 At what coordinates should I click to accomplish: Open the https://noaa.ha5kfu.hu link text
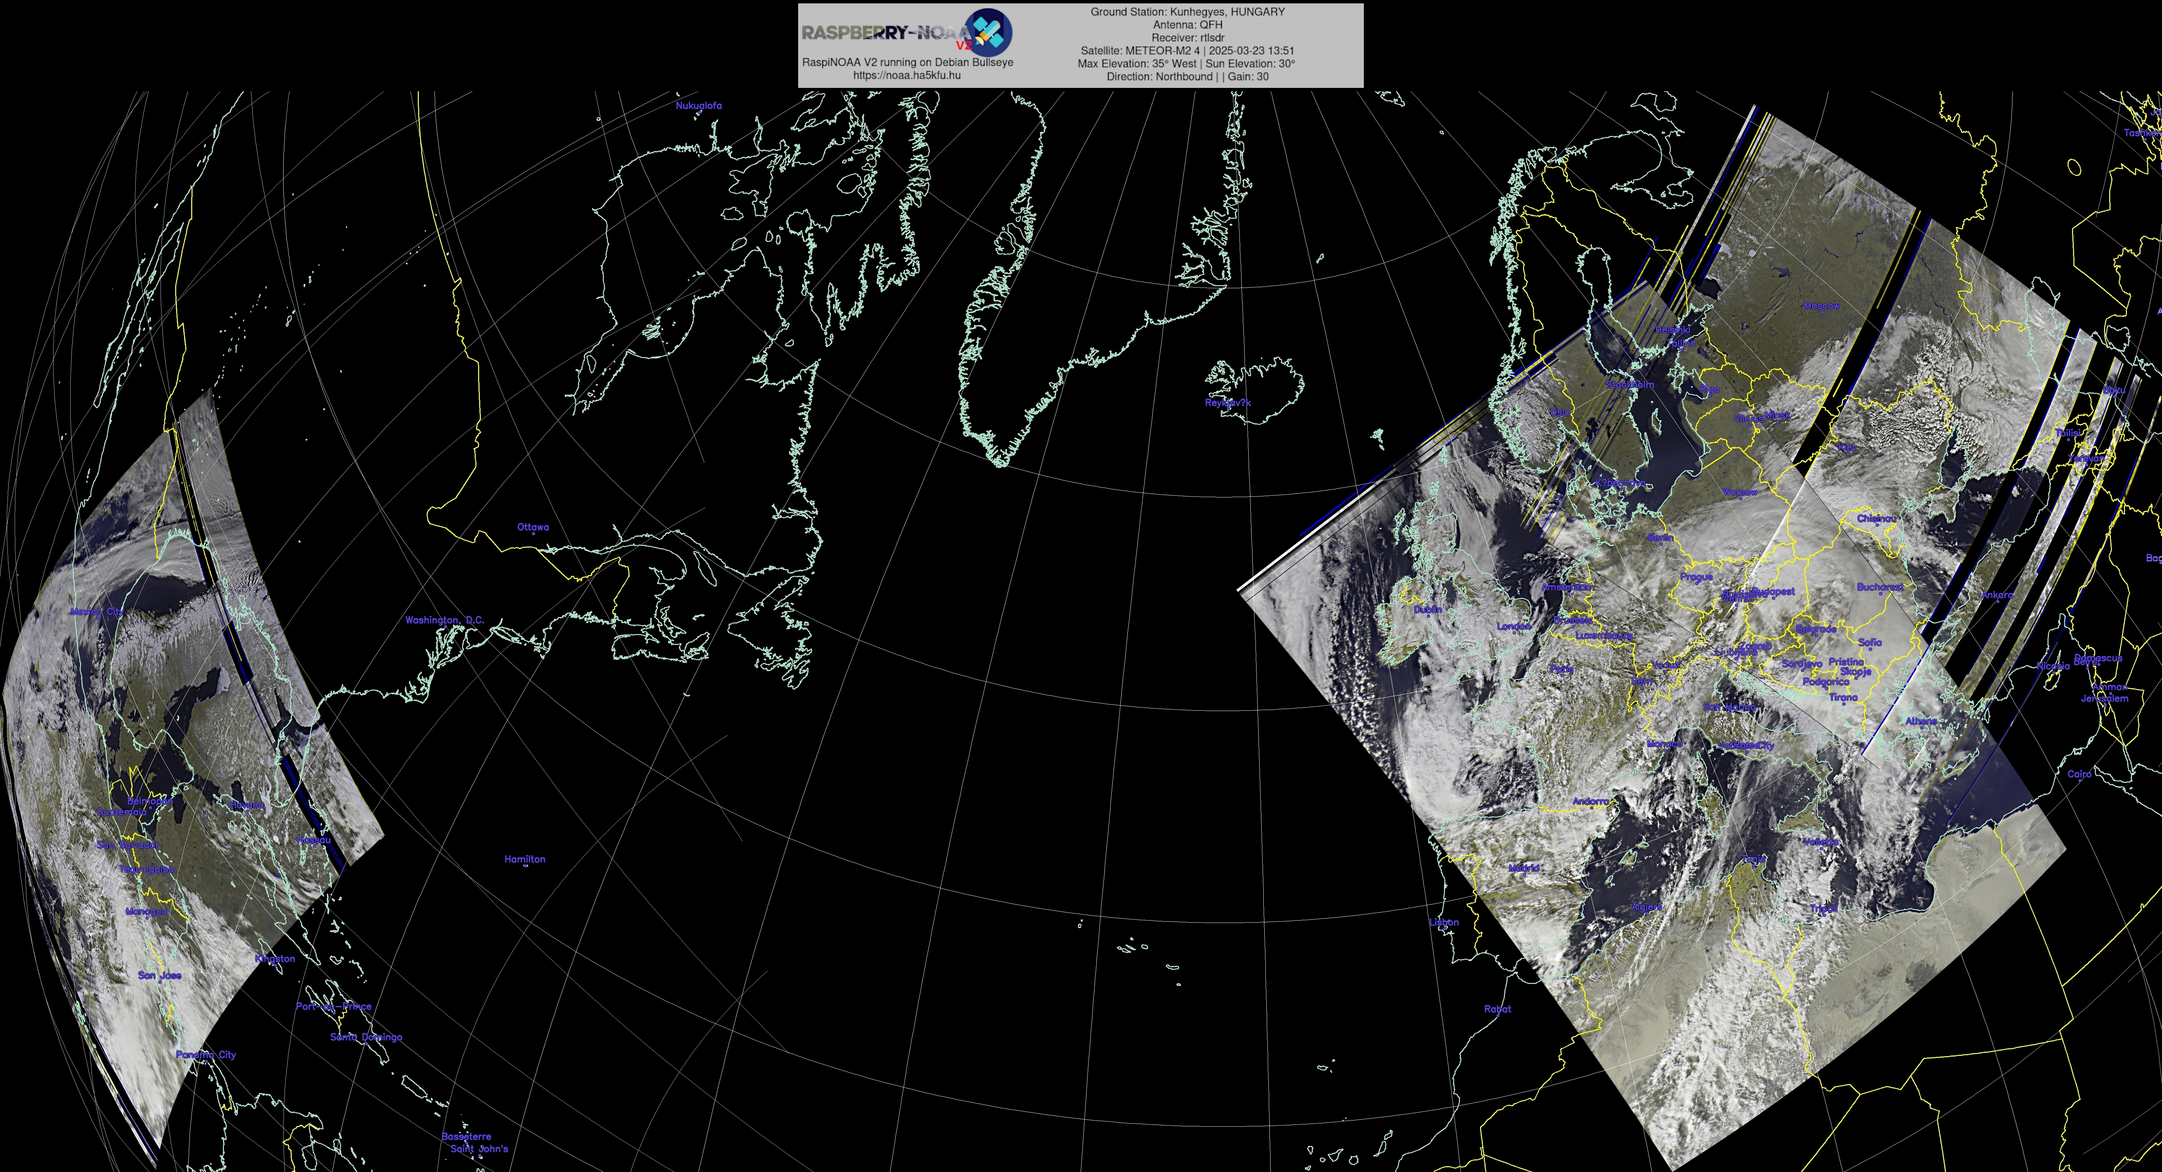click(907, 76)
